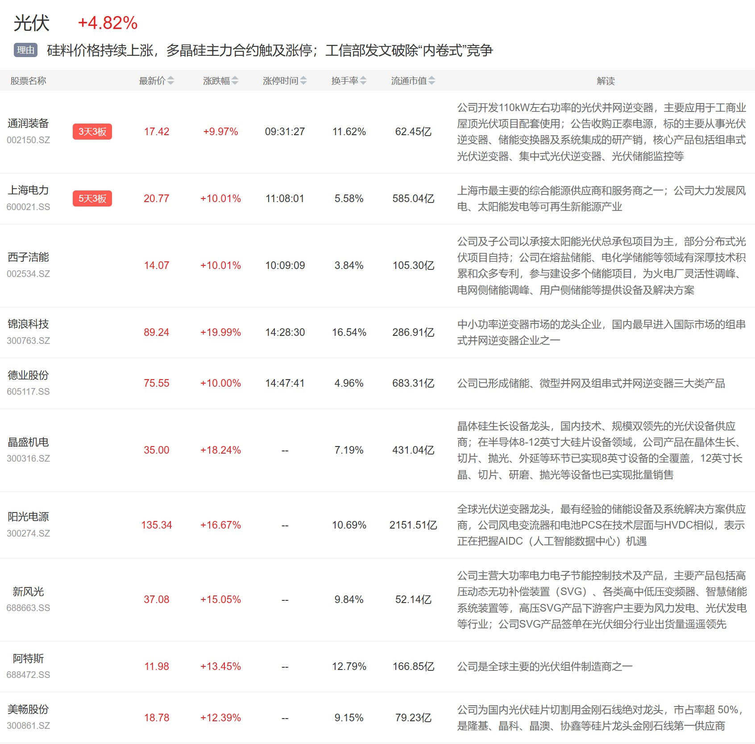Viewport: 755px width, 744px height.
Task: Click the 5天3板 badge for 上海电力
Action: [x=92, y=198]
